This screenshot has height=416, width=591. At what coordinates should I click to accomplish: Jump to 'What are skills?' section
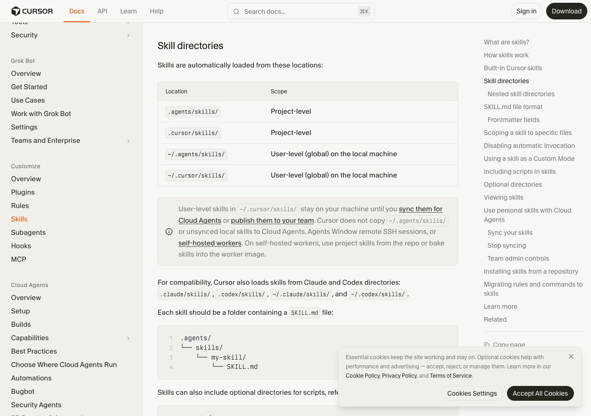point(507,42)
